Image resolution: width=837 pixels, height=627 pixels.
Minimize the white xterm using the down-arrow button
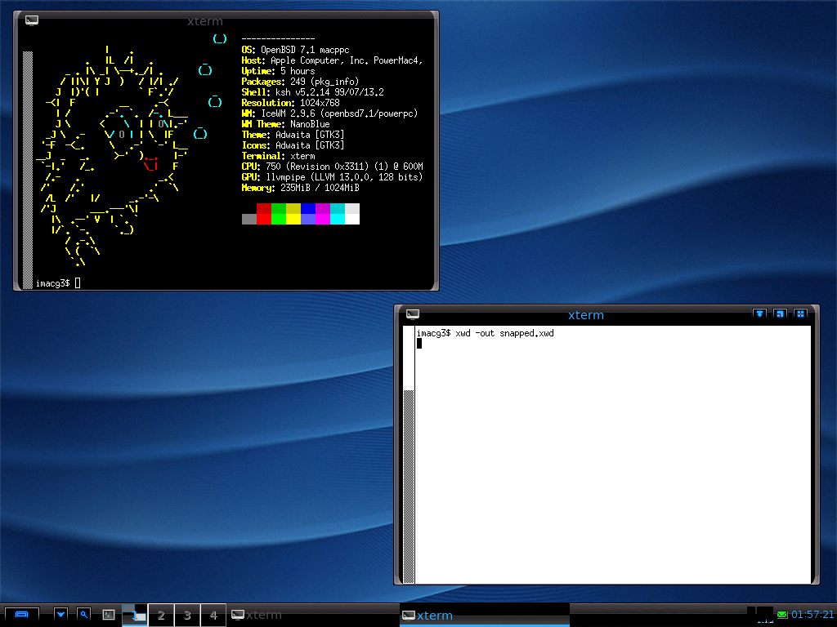click(x=759, y=314)
